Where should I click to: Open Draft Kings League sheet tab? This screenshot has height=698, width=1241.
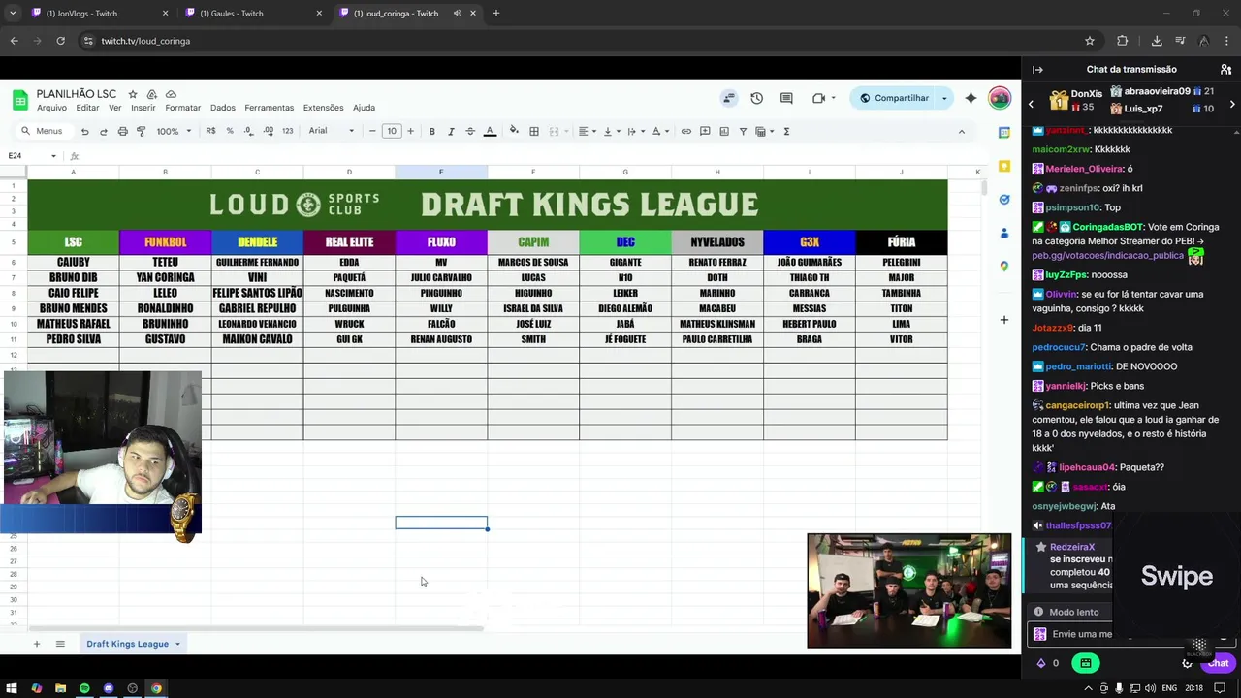pos(127,644)
